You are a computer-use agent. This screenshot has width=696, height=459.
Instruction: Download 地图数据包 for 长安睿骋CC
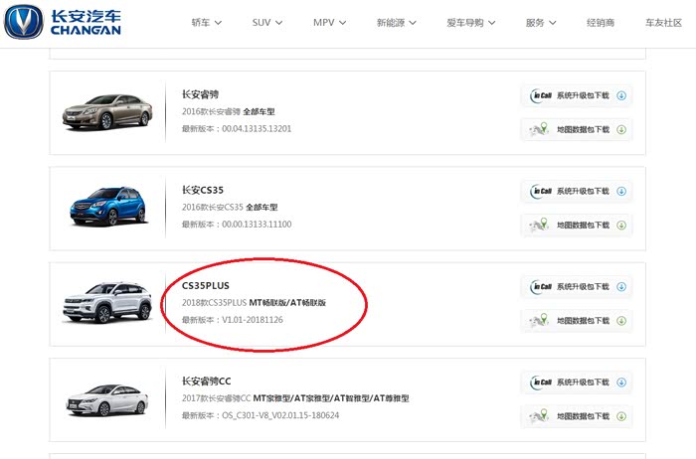coord(577,416)
